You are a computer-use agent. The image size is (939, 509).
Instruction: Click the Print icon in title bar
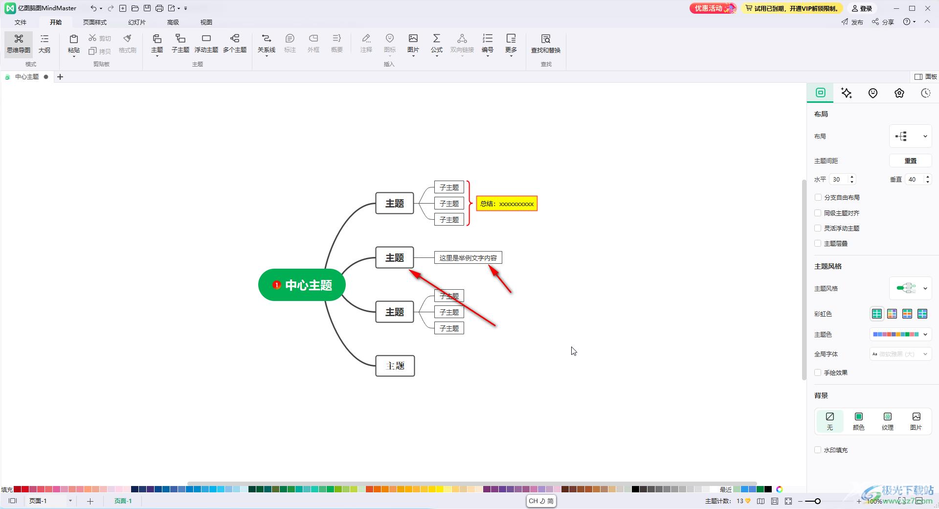click(x=159, y=8)
